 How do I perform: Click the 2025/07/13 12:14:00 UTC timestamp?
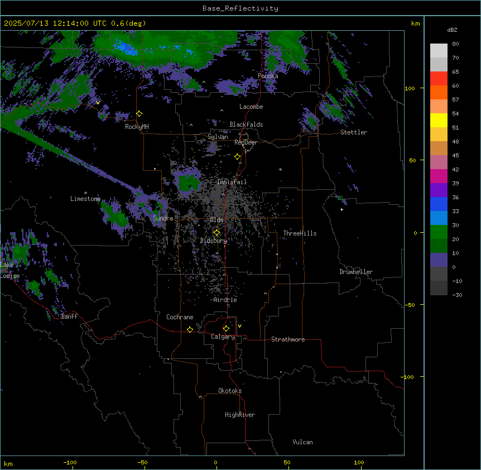[55, 23]
